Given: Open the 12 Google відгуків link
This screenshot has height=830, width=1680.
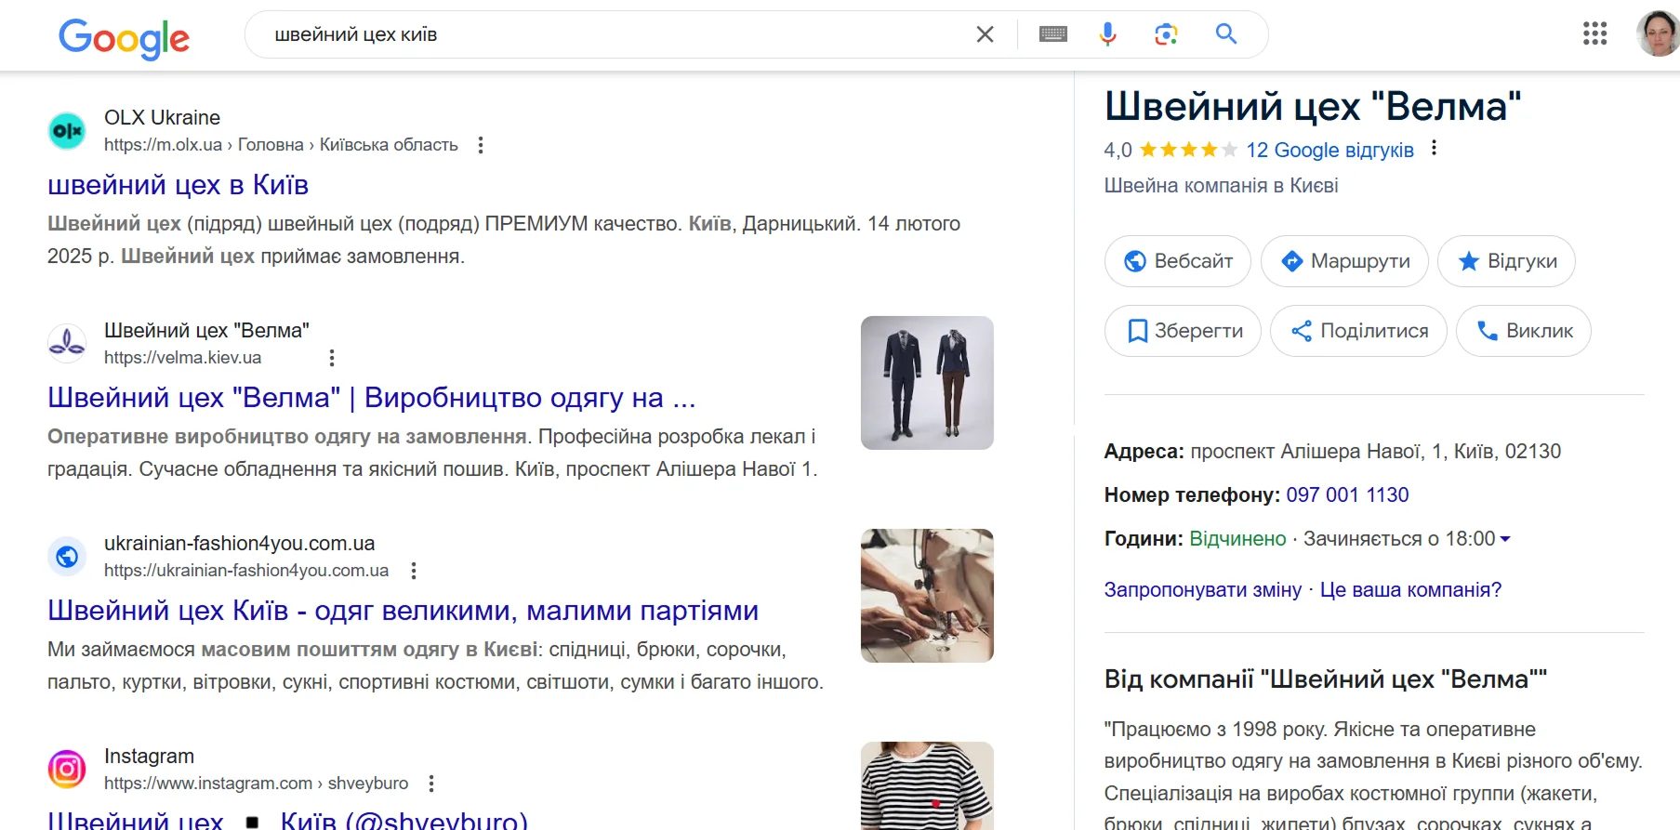Looking at the screenshot, I should coord(1329,150).
